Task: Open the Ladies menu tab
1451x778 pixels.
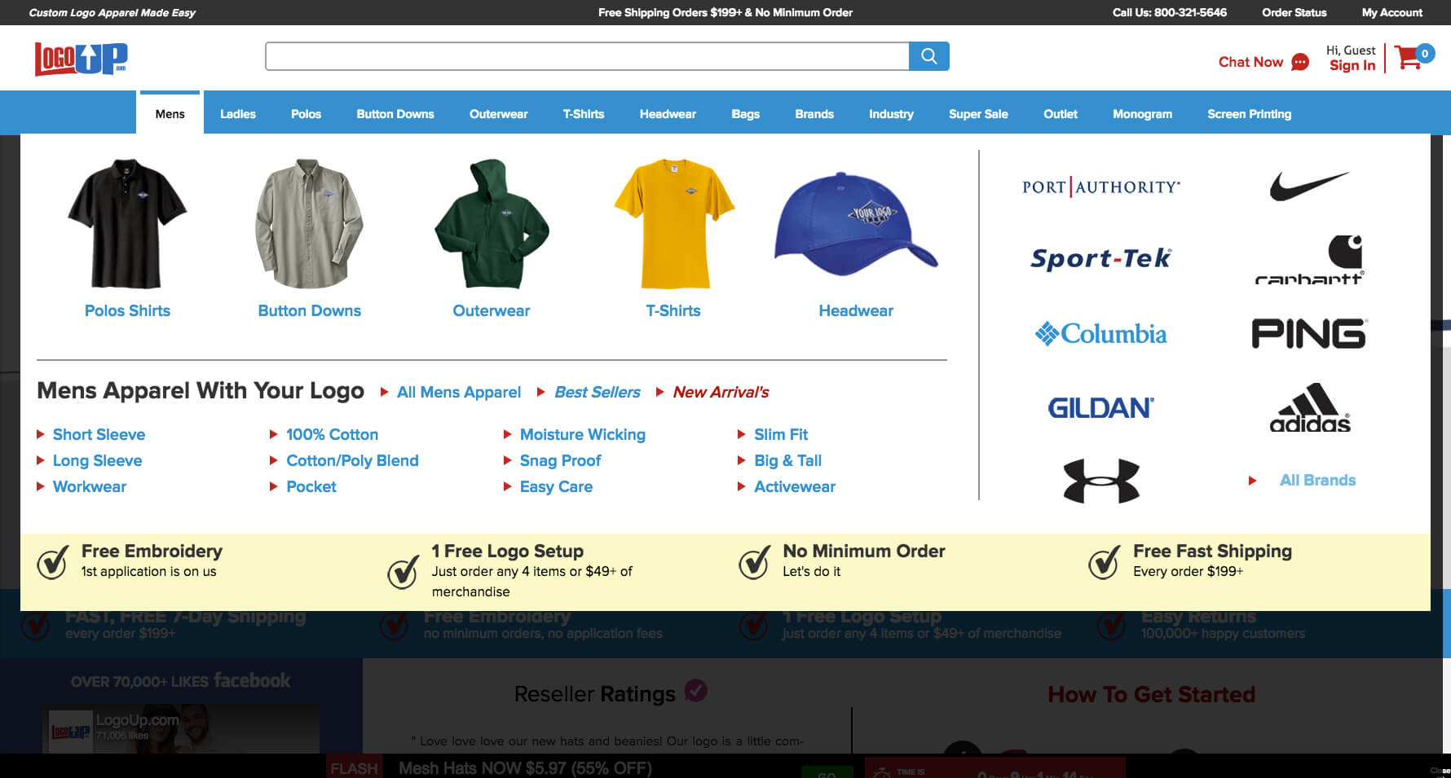Action: [x=237, y=114]
